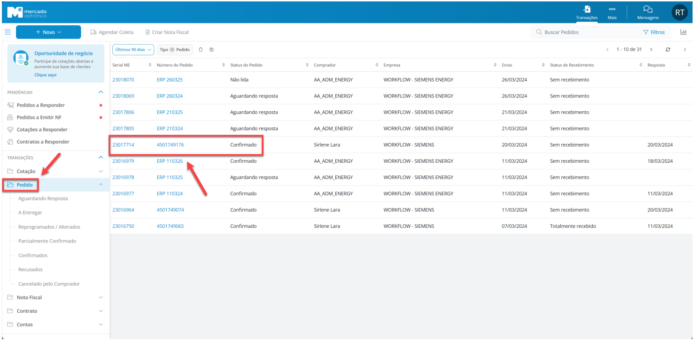
Task: Sort by Status do Pedido column
Action: pyautogui.click(x=307, y=65)
